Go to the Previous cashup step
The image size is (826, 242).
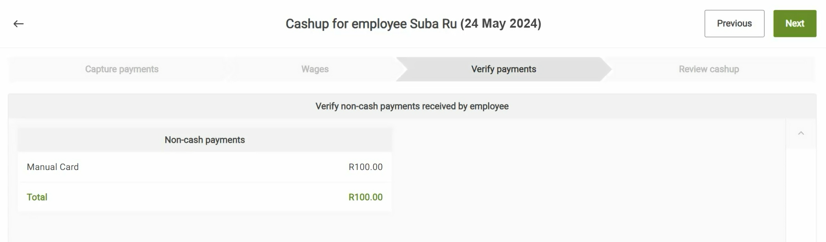pyautogui.click(x=734, y=24)
